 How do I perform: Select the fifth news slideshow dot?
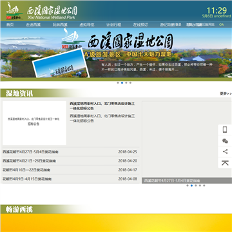click(x=204, y=186)
